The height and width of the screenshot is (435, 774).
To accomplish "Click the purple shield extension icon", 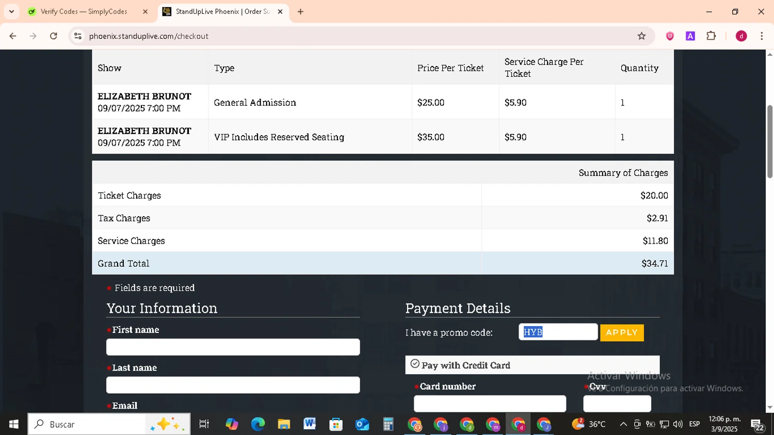I will click(x=670, y=36).
